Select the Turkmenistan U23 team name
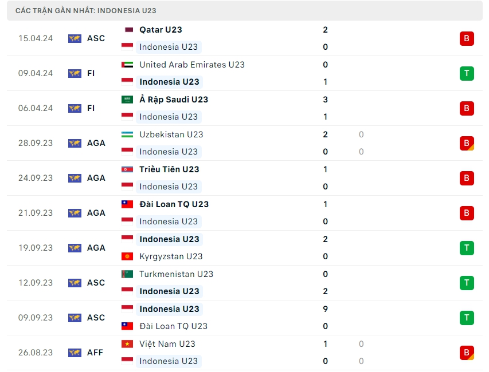Screen dimensions: 489x372 176,274
